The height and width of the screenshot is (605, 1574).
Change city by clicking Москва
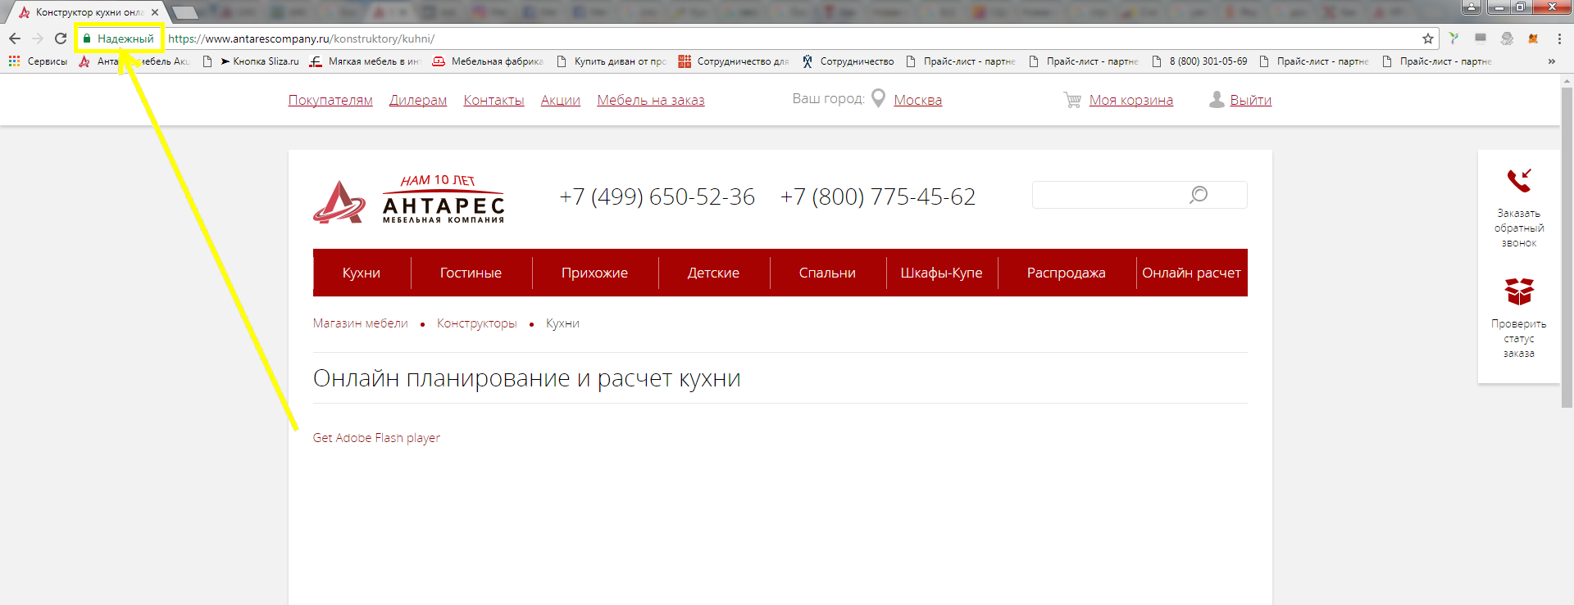(917, 100)
